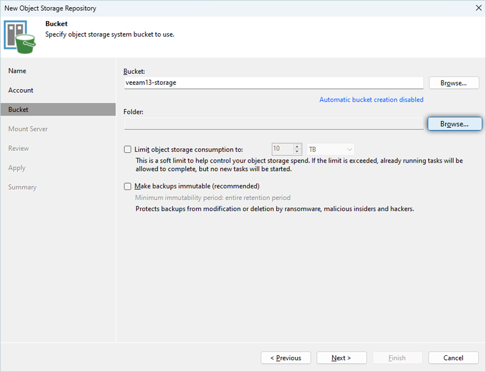Close the New Object Storage Repository dialog
The width and height of the screenshot is (486, 372).
(473, 8)
